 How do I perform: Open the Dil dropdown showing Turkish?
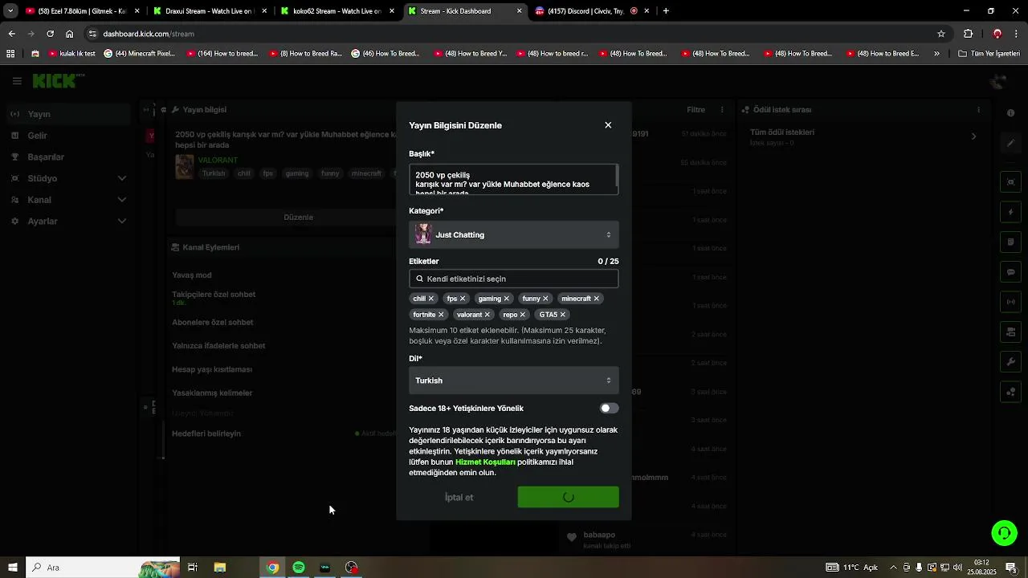(x=514, y=381)
